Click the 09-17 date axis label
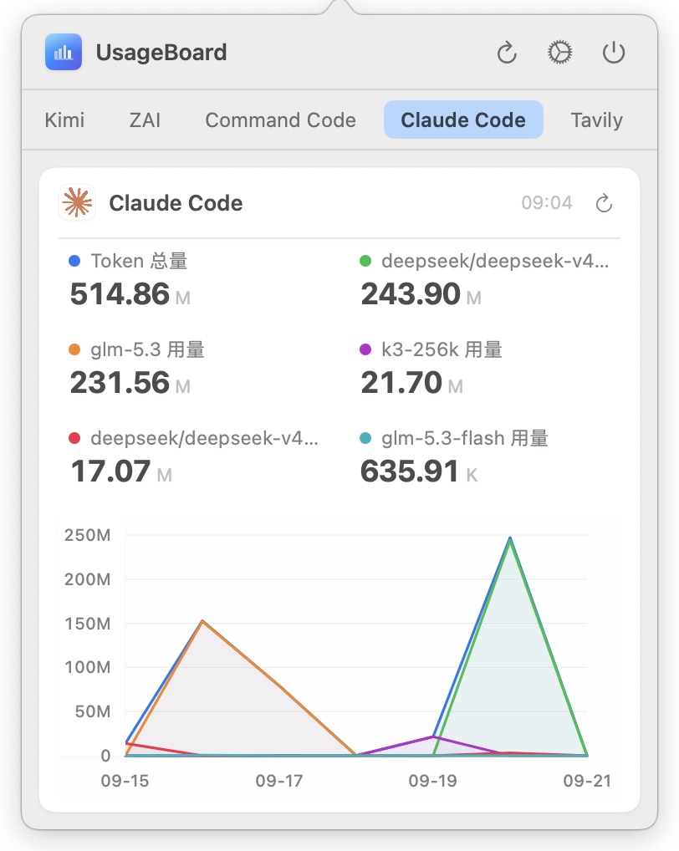679x851 pixels. coord(279,781)
